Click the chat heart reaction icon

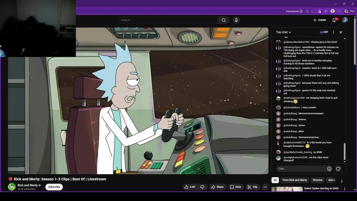338,169
